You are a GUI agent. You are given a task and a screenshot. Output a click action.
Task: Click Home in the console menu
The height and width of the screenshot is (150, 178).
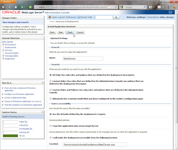54,17
